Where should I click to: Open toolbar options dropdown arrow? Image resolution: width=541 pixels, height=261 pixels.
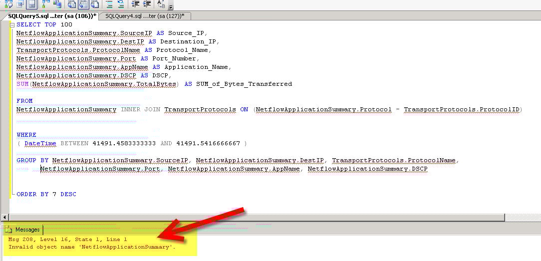pos(171,6)
